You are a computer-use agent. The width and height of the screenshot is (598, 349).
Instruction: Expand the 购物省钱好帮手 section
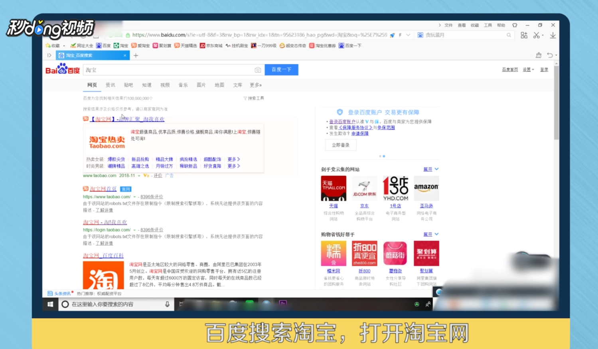(431, 234)
